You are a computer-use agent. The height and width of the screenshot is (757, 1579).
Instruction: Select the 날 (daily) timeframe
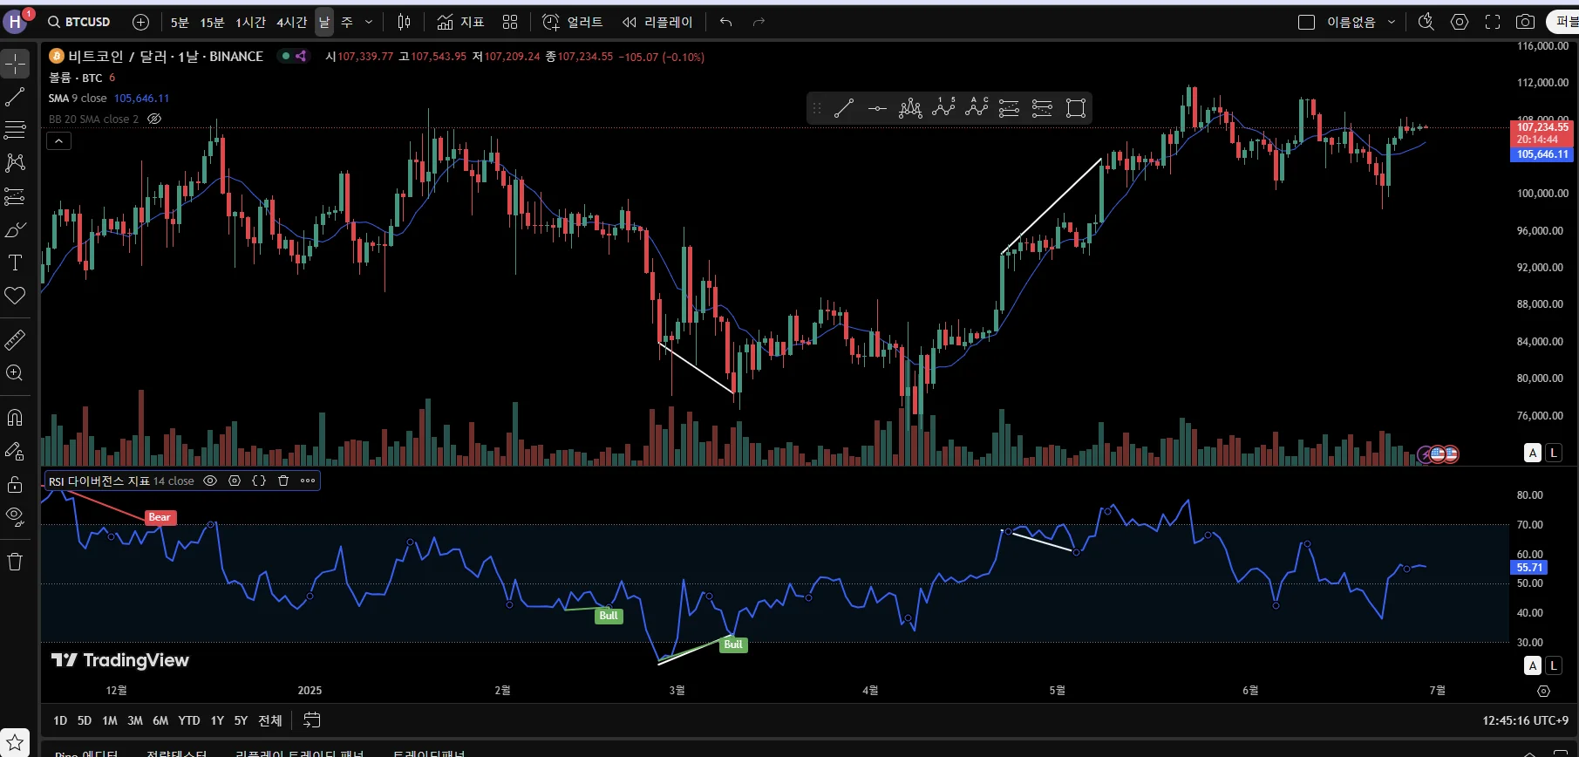point(324,22)
